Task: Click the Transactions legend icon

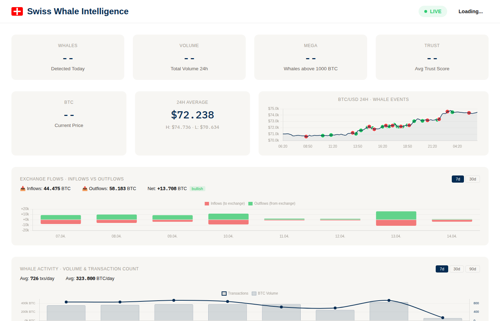Action: pos(224,293)
